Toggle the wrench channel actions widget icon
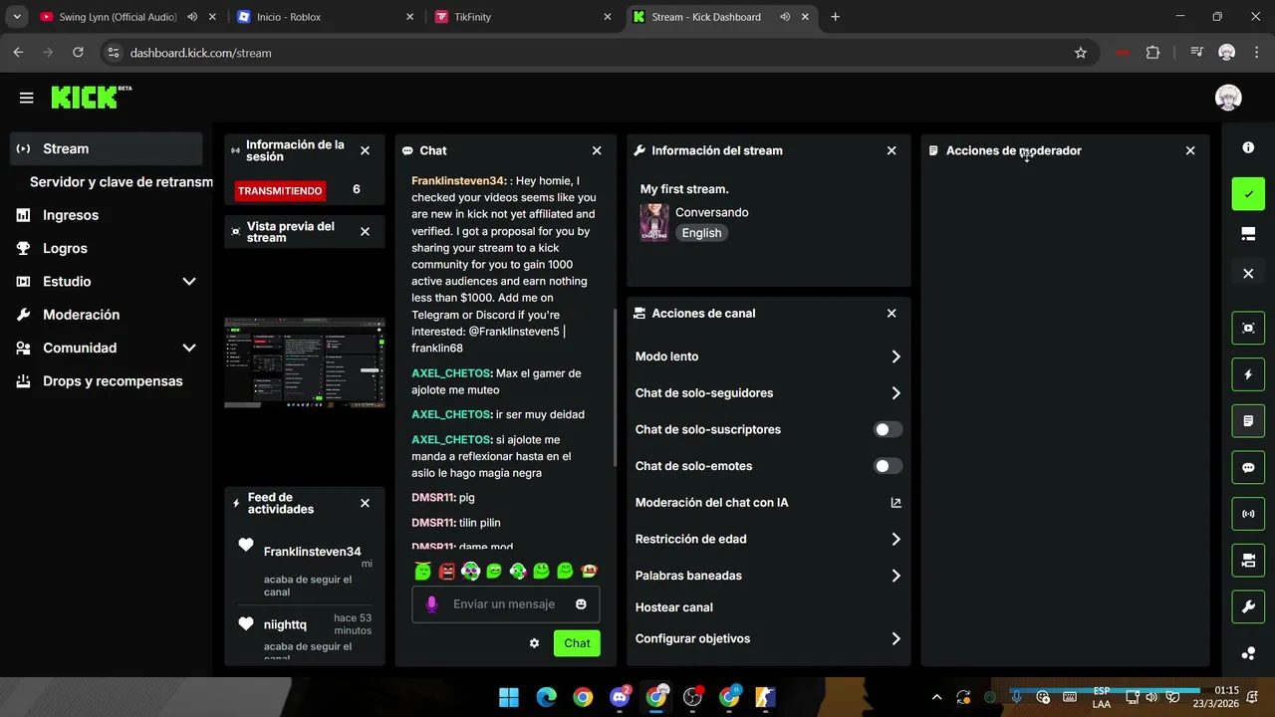Viewport: 1275px width, 717px height. click(1248, 606)
